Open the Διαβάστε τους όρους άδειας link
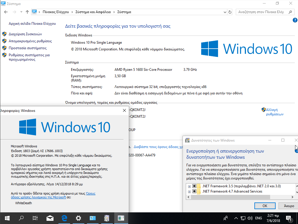This screenshot has width=298, height=224. pos(158,147)
